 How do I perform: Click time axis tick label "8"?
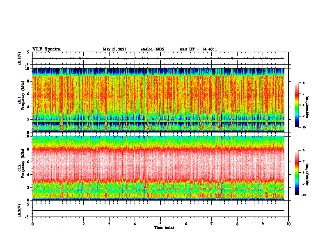237,224
